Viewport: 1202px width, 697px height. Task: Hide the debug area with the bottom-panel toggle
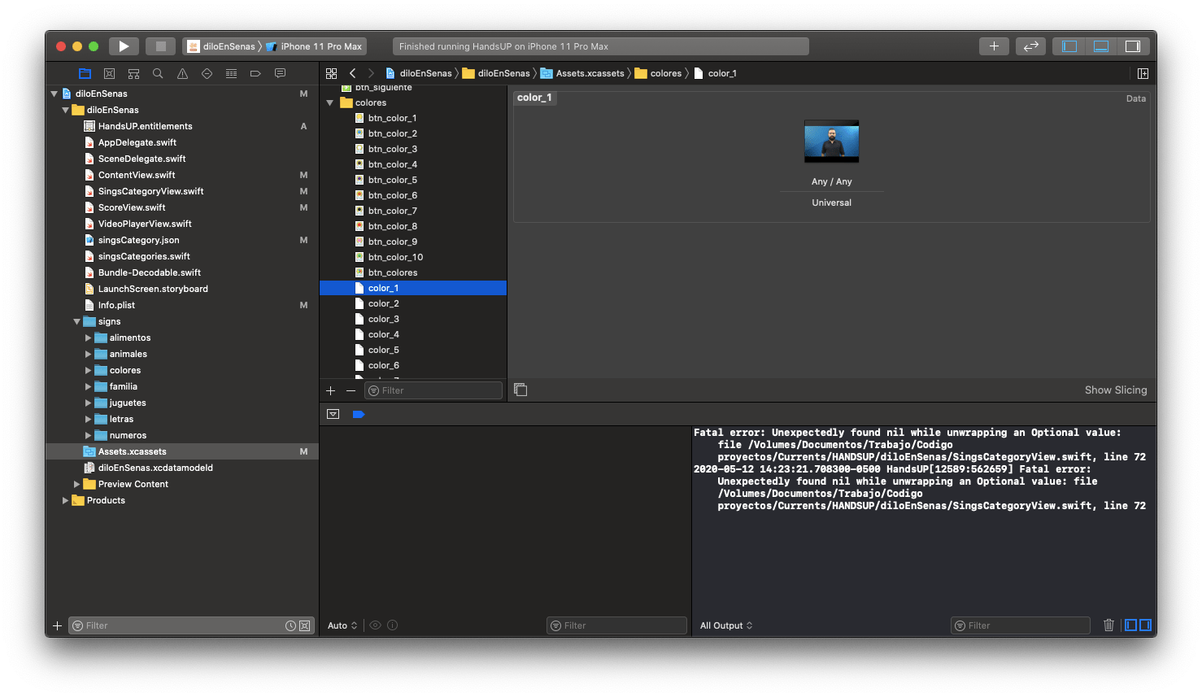(x=1100, y=46)
